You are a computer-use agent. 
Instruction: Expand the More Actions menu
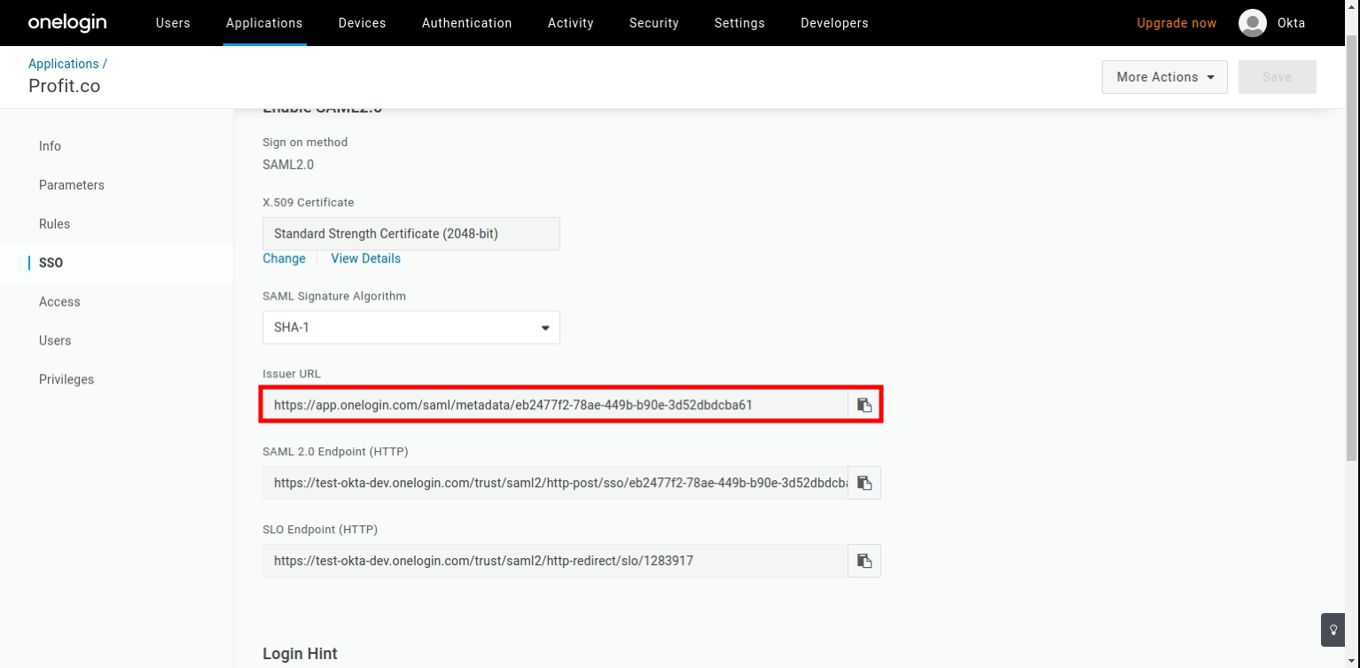(1164, 77)
